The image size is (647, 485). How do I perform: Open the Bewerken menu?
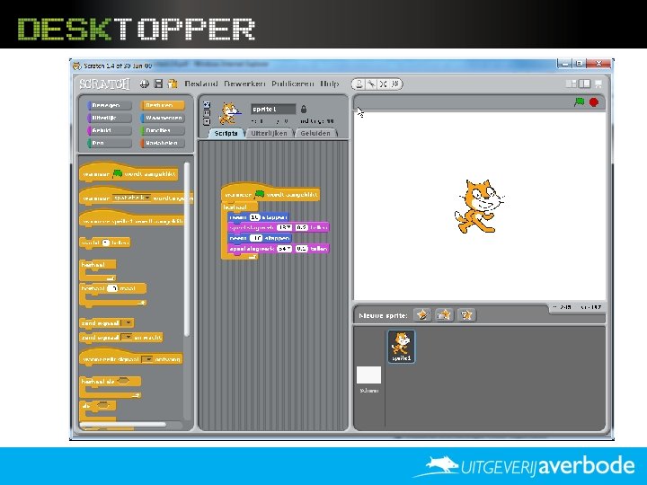click(x=244, y=84)
